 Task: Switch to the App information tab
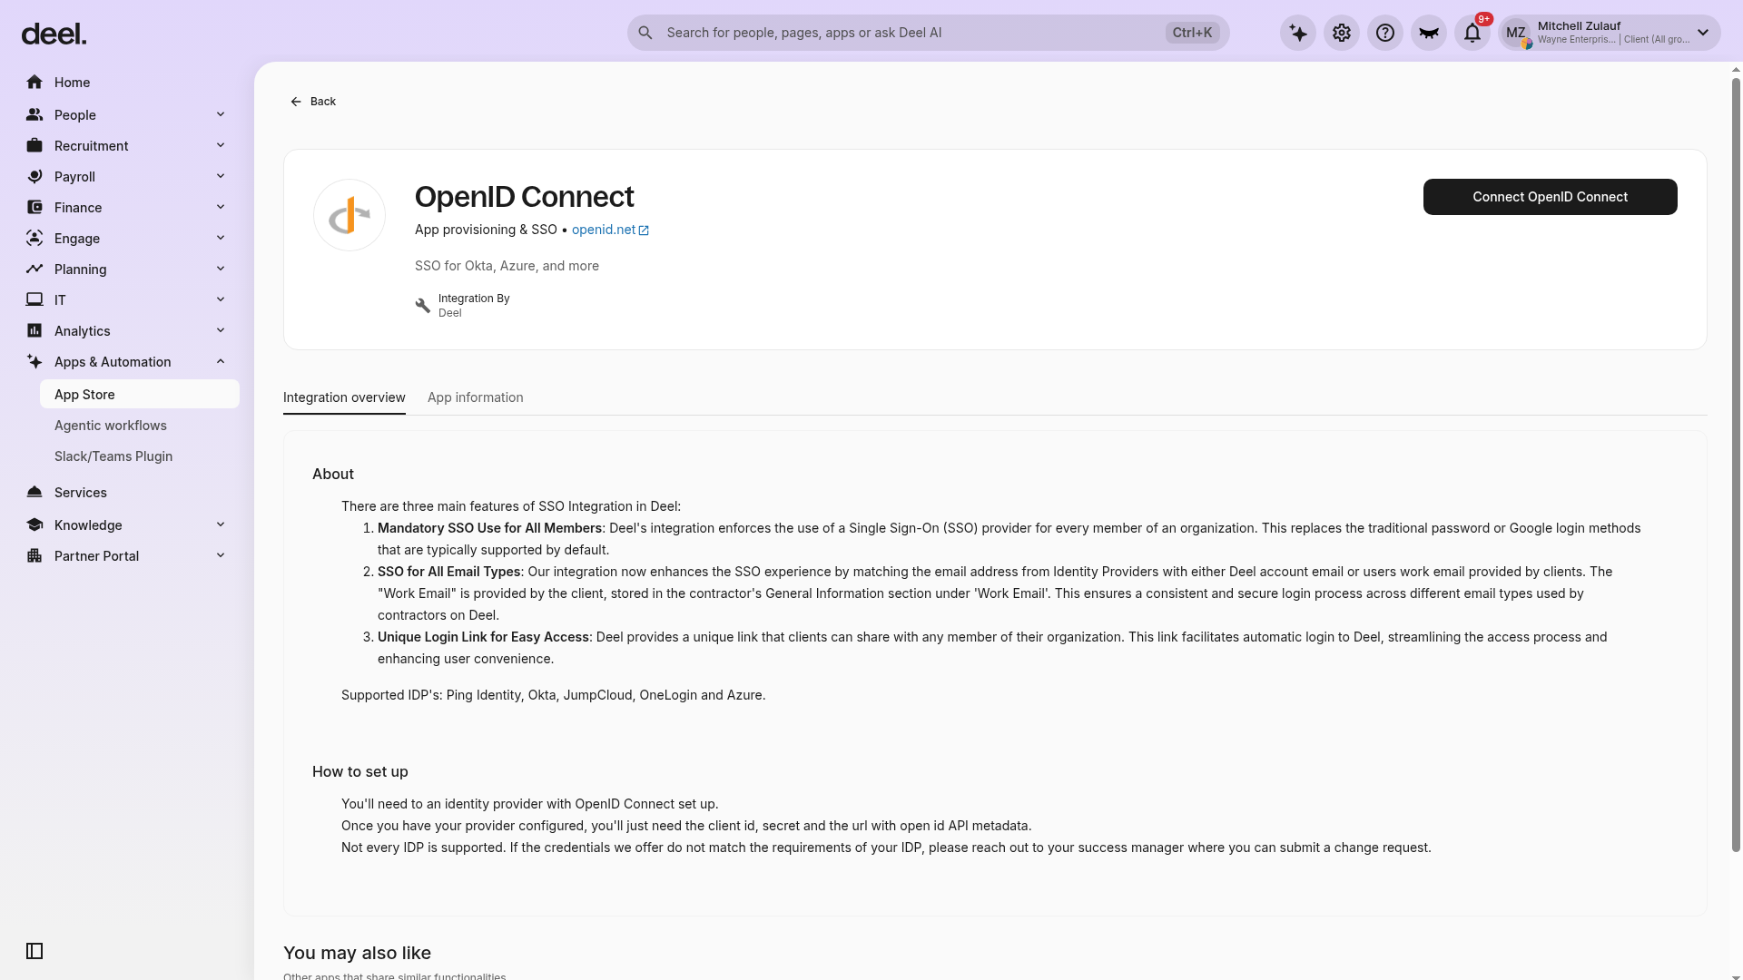pyautogui.click(x=476, y=397)
